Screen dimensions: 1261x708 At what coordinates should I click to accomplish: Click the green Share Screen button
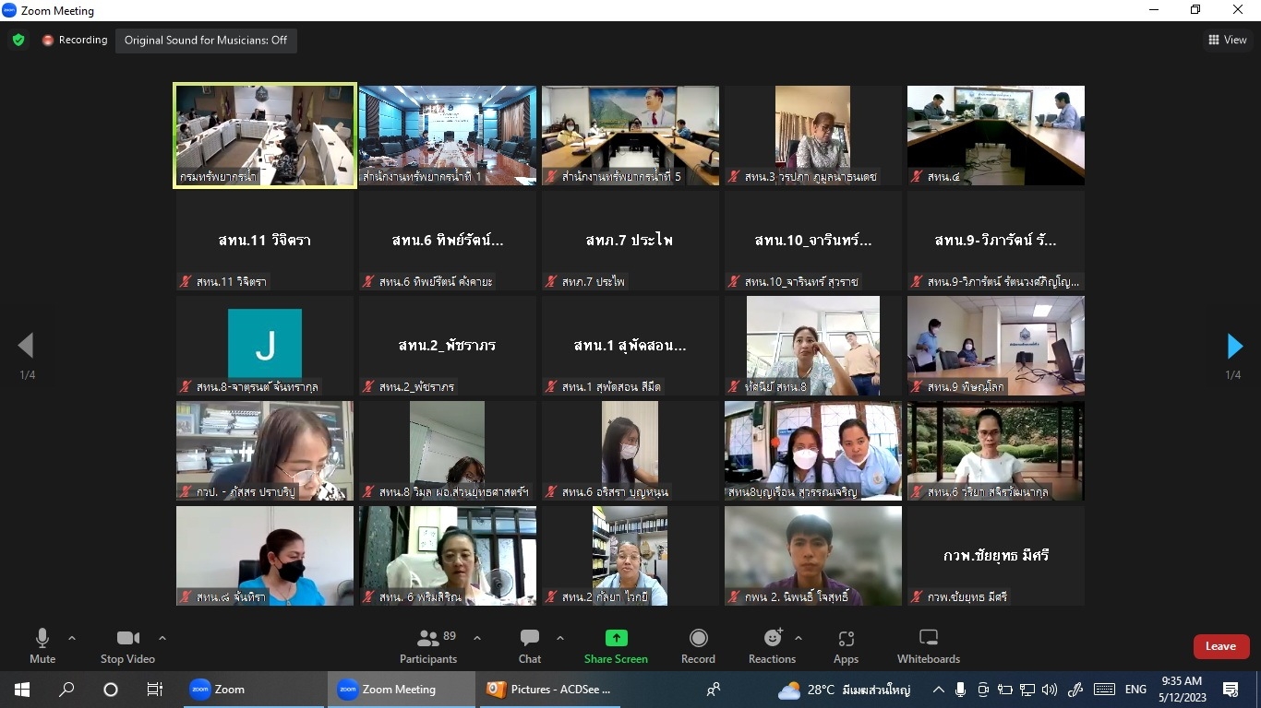point(616,645)
